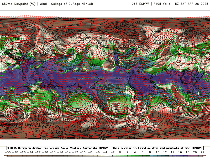The height and width of the screenshot is (157, 210).
Task: Click the '22' legend value
Action: (202, 152)
